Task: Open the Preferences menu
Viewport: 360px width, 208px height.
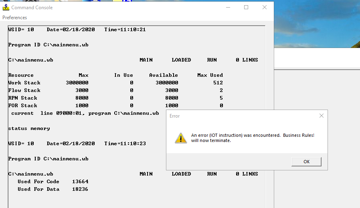Action: [15, 18]
